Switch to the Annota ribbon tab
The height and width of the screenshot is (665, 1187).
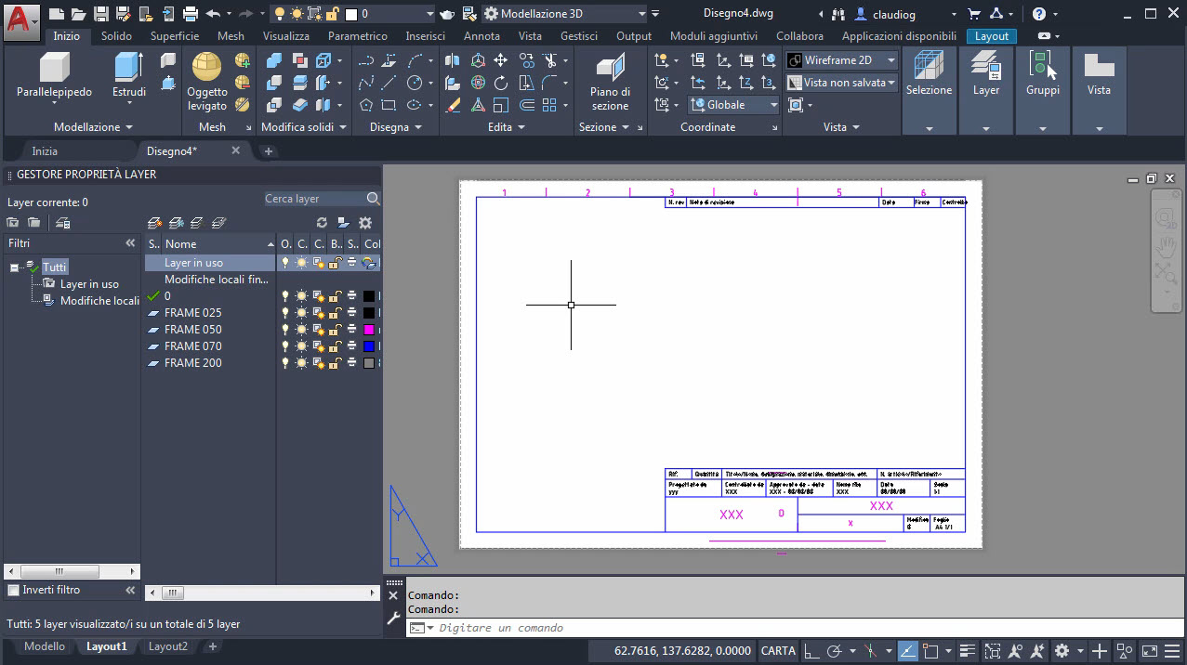click(x=481, y=36)
